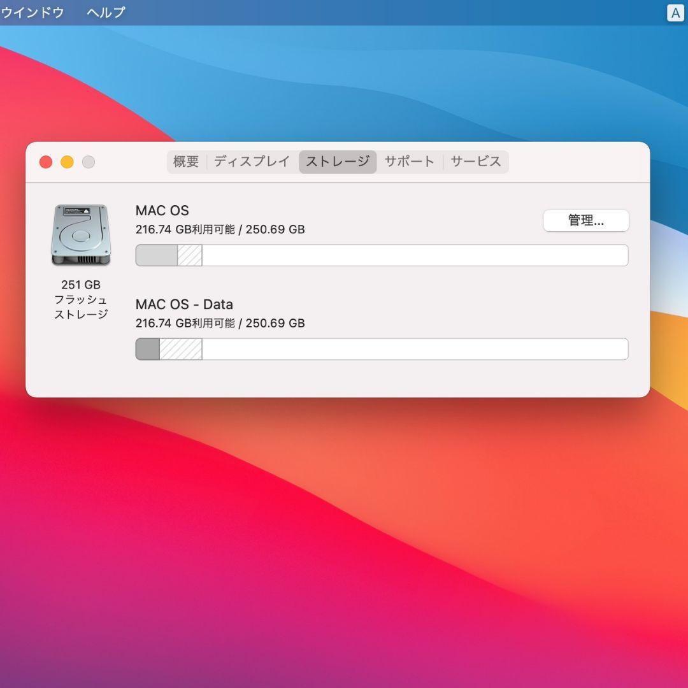Click the MAC OS - Data storage usage bar

point(381,348)
